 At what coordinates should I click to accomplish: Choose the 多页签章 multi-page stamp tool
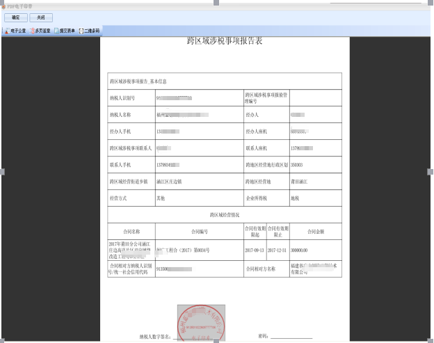[40, 31]
